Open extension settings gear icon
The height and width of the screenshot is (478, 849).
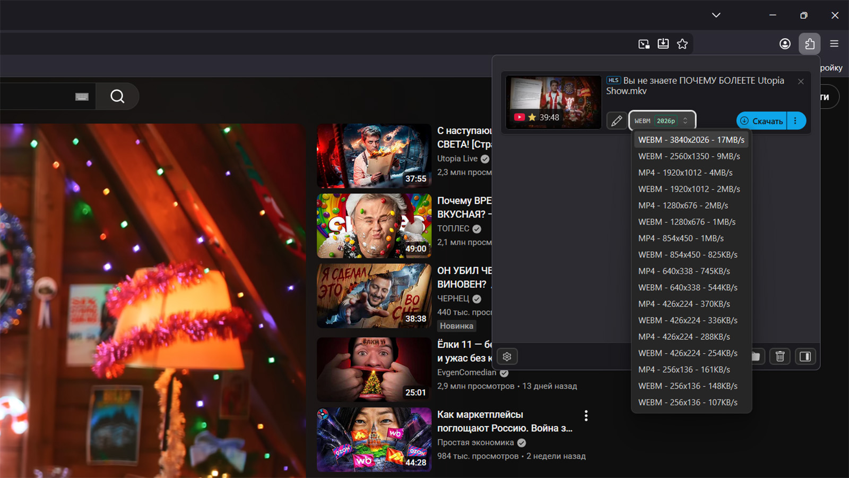click(x=507, y=356)
